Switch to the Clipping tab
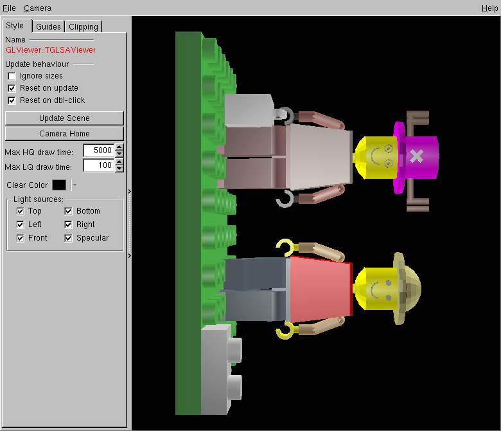Image resolution: width=501 pixels, height=431 pixels. coord(83,26)
